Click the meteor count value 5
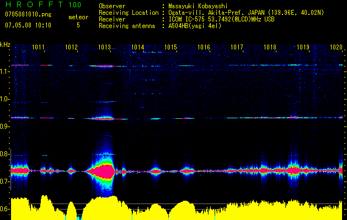Screen dimensions: 347x220 78,25
